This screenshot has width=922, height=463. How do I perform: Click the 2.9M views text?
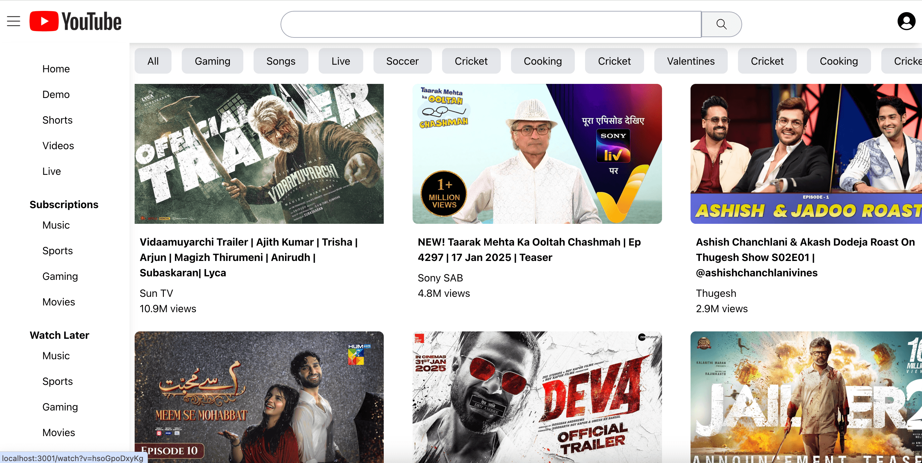(722, 309)
